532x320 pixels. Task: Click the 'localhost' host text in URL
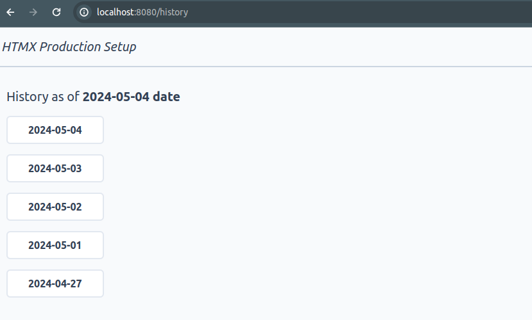pyautogui.click(x=116, y=12)
